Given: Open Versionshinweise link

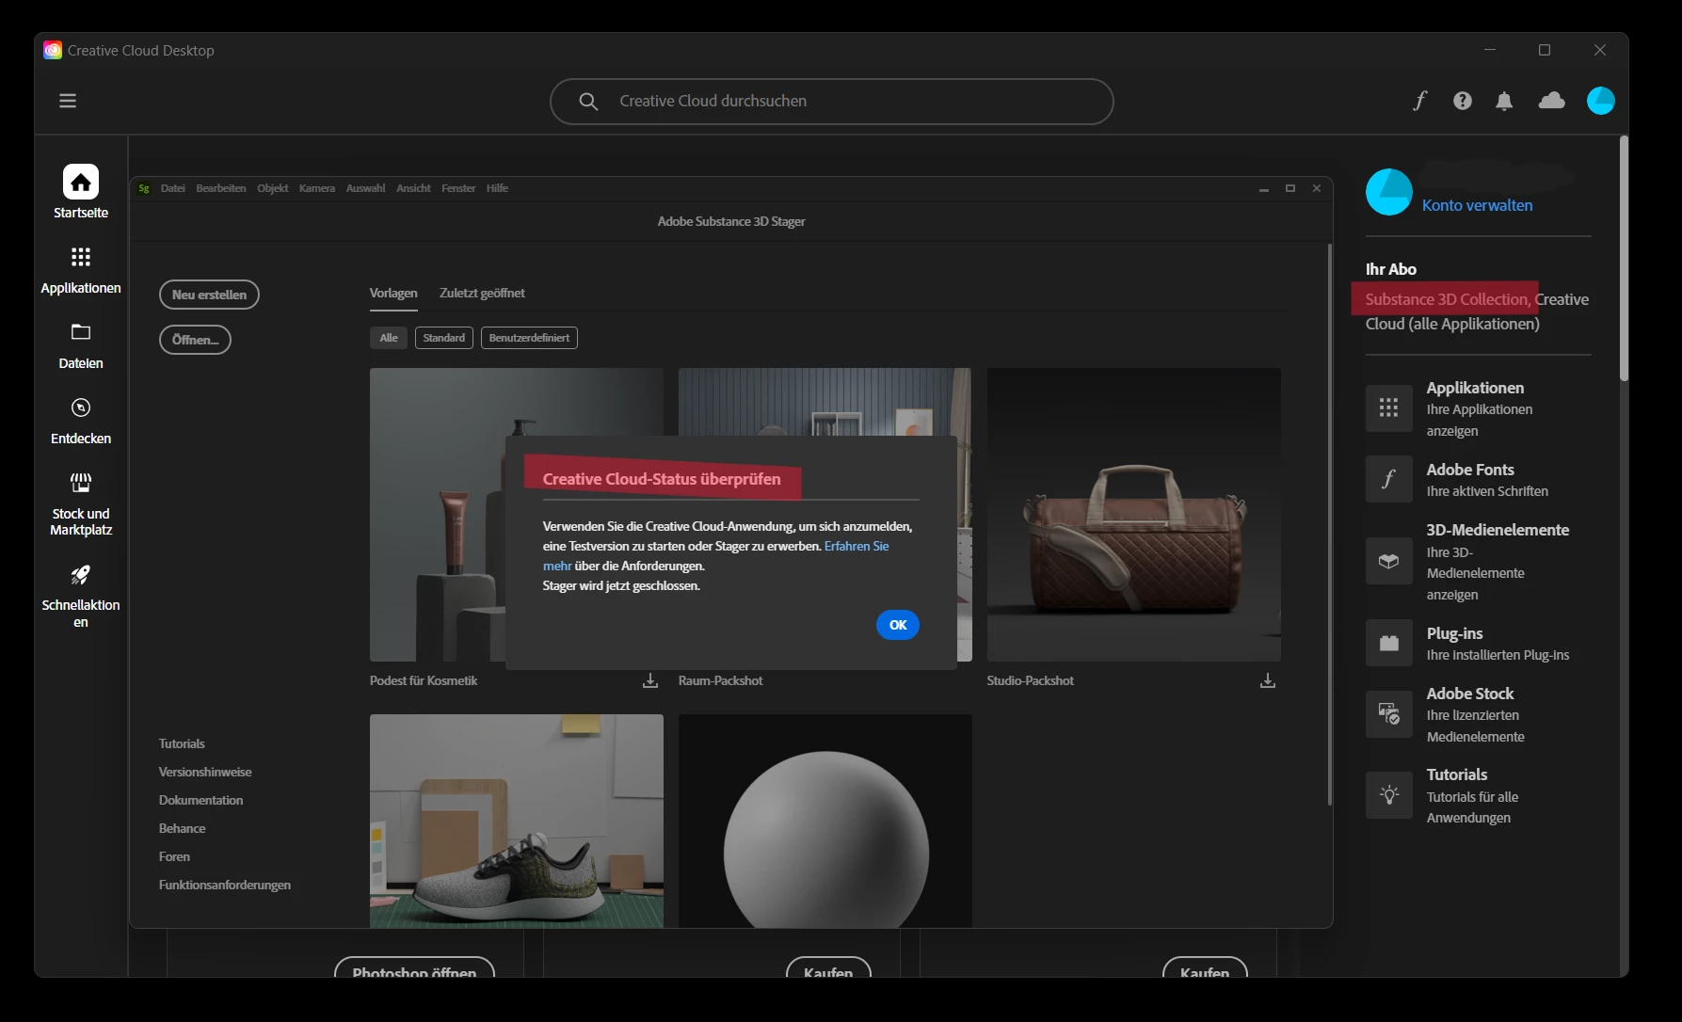Looking at the screenshot, I should coord(205,772).
